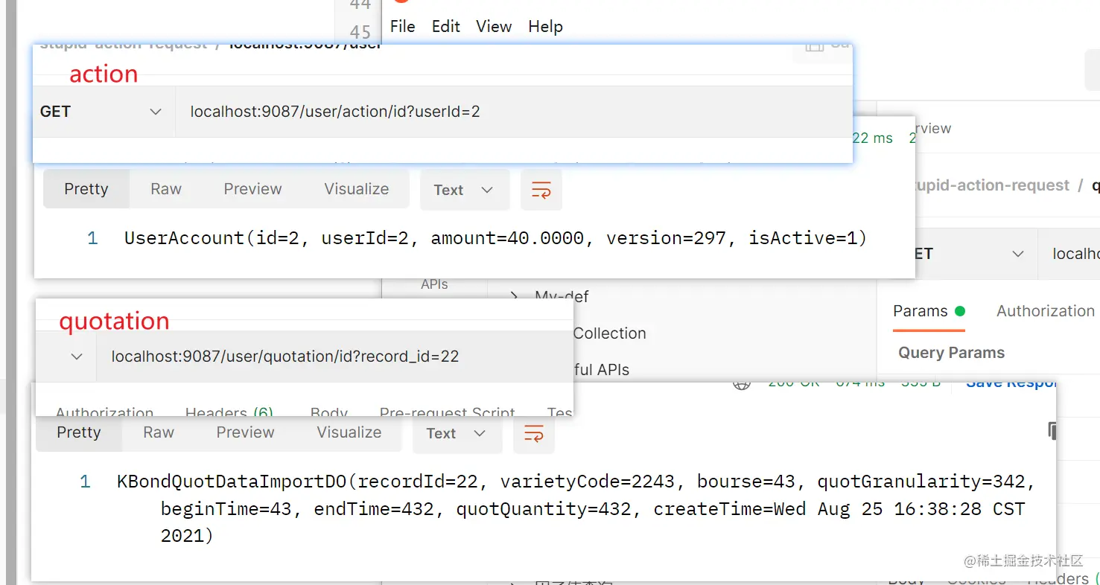Image resolution: width=1100 pixels, height=585 pixels.
Task: Open the Authorization tab on right panel
Action: [x=1046, y=311]
